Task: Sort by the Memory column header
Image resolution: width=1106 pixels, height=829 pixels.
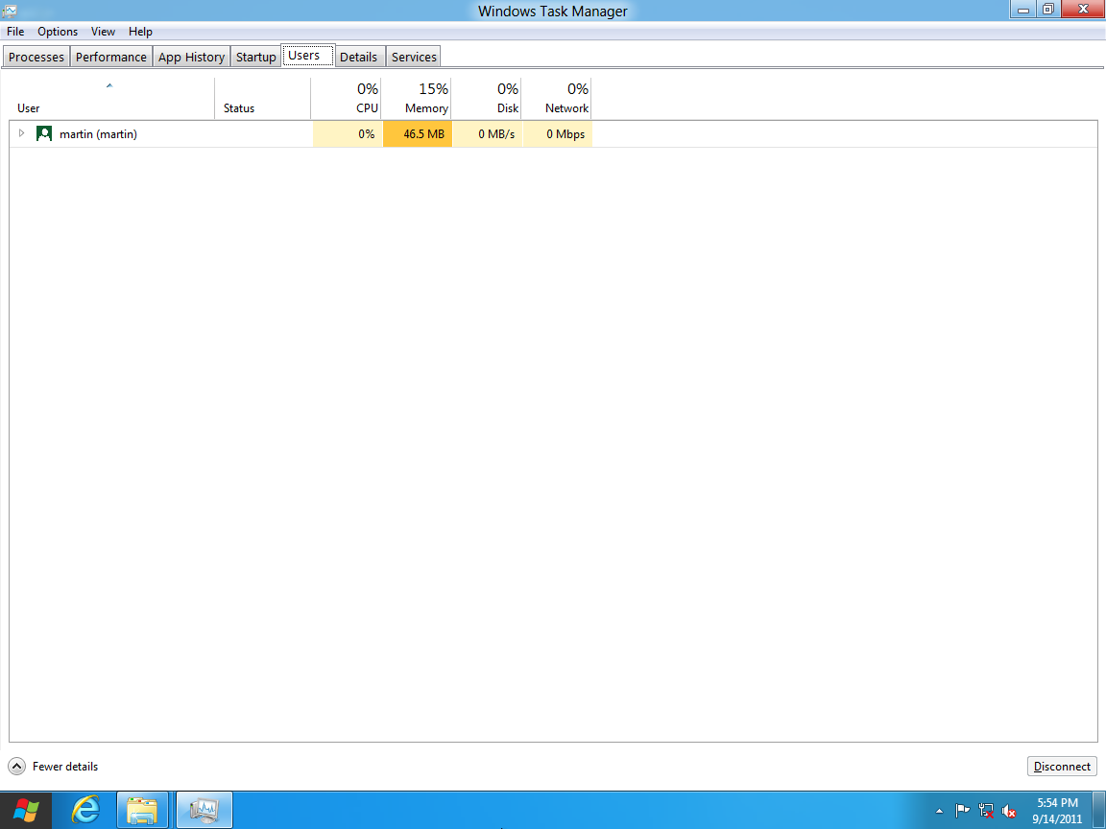Action: pyautogui.click(x=416, y=99)
